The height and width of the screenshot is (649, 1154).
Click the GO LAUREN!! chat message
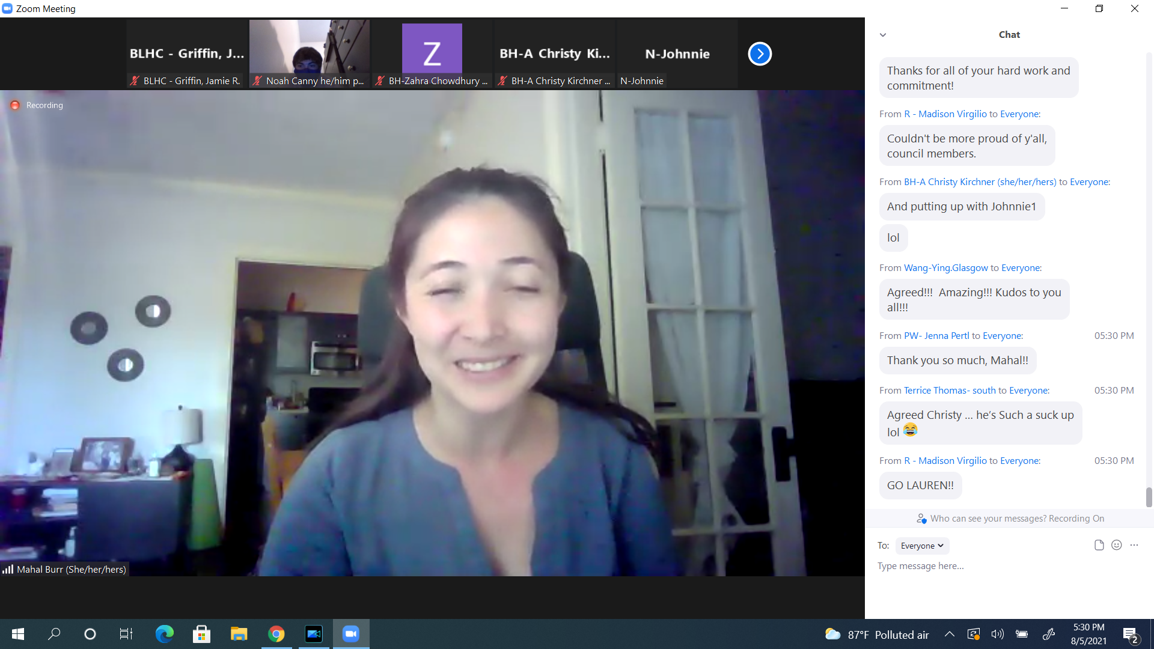click(920, 486)
